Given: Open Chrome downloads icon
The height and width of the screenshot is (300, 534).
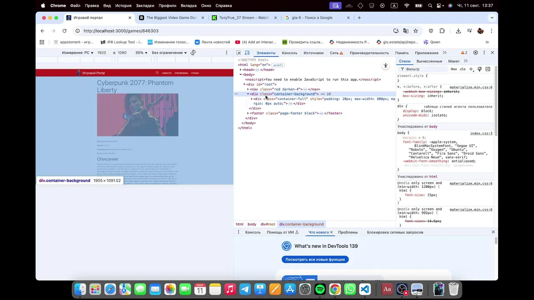Looking at the screenshot, I should (458, 31).
